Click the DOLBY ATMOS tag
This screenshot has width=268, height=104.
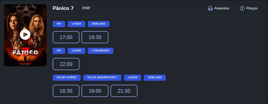(66, 77)
